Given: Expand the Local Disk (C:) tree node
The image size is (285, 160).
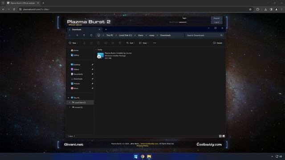Looking at the screenshot, I should click(69, 103).
